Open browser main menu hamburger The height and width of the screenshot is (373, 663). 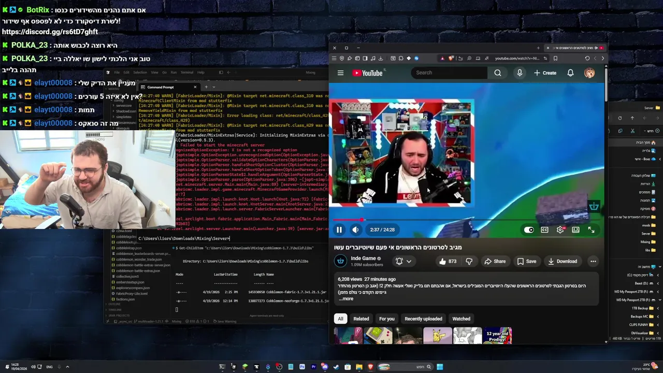(x=334, y=58)
